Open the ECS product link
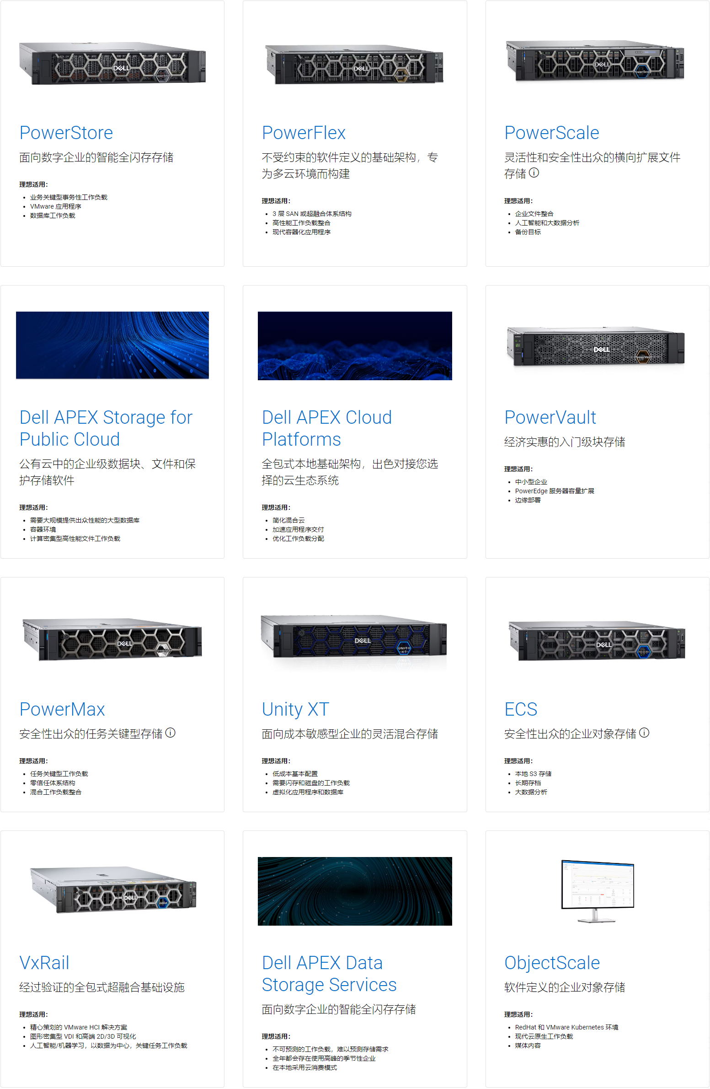This screenshot has width=710, height=1089. (521, 709)
